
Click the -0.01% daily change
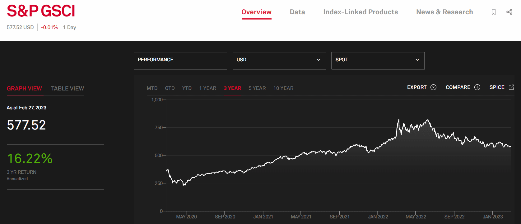pyautogui.click(x=49, y=27)
